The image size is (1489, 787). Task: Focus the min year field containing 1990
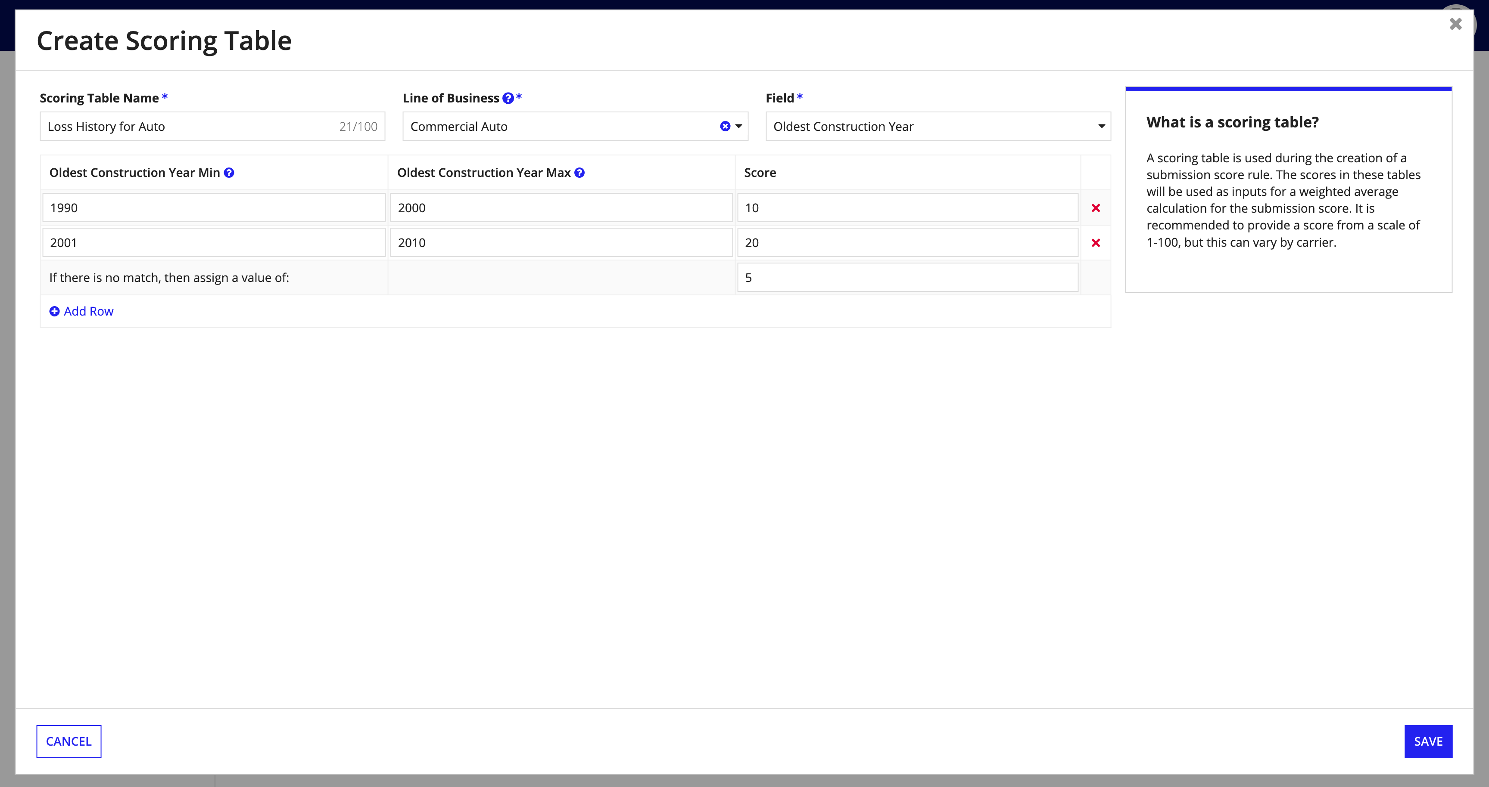pyautogui.click(x=214, y=208)
